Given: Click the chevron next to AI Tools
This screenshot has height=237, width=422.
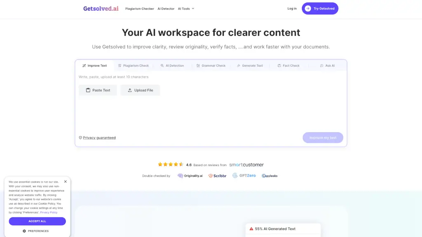Looking at the screenshot, I should tap(193, 9).
